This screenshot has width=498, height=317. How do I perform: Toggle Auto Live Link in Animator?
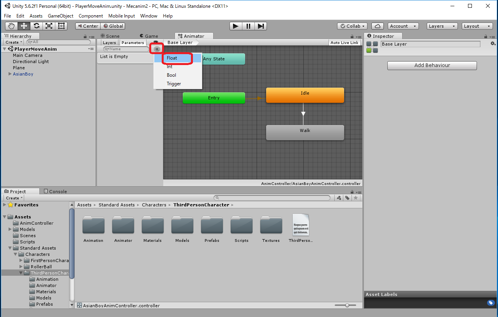(344, 42)
